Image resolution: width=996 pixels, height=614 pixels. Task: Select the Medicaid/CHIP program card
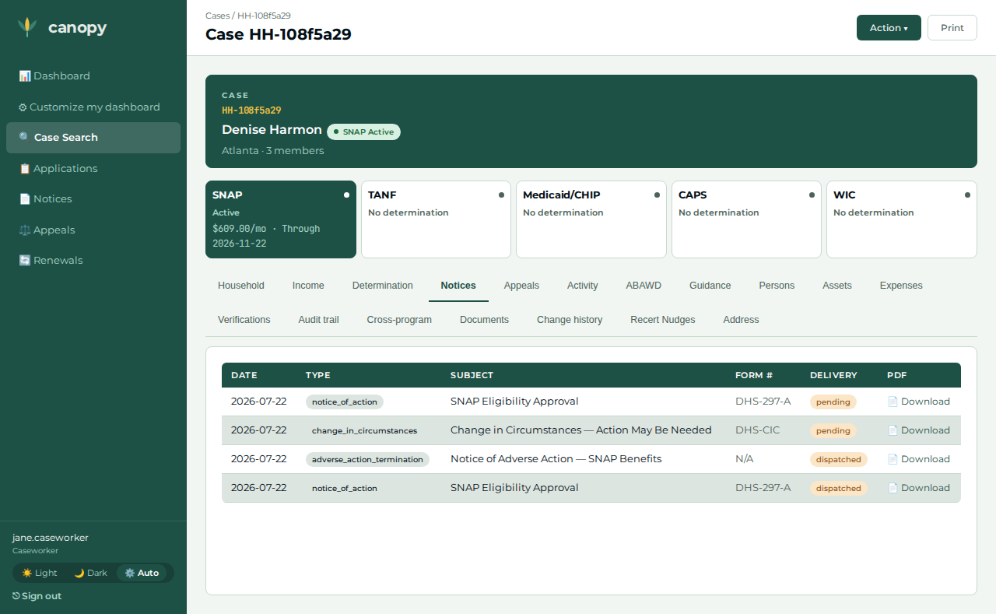coord(591,219)
